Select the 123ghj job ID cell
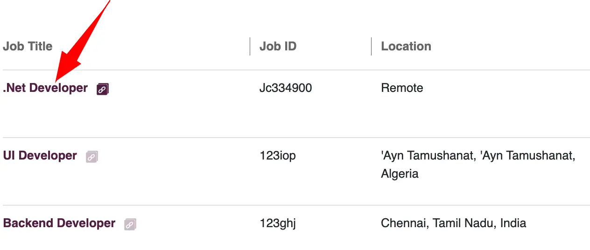This screenshot has height=250, width=590. pyautogui.click(x=278, y=223)
